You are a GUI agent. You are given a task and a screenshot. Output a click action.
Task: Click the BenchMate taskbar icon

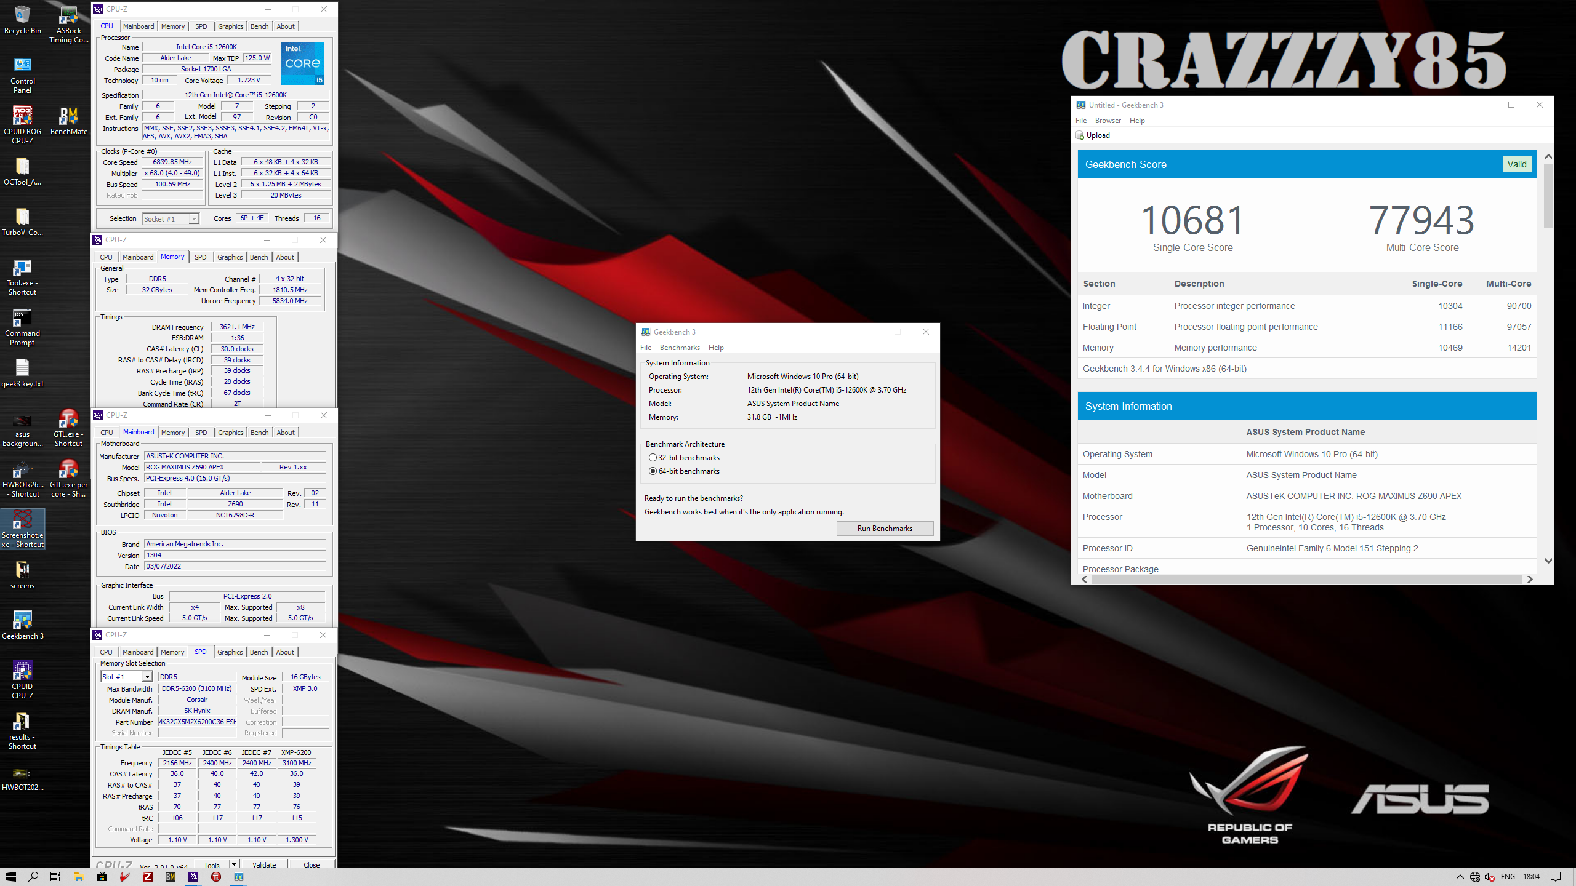click(x=170, y=877)
